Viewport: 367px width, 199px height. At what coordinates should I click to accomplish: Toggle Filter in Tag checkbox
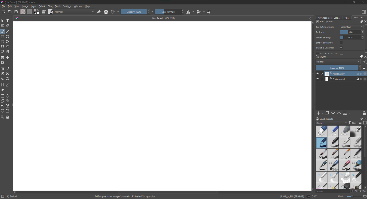coord(352,191)
